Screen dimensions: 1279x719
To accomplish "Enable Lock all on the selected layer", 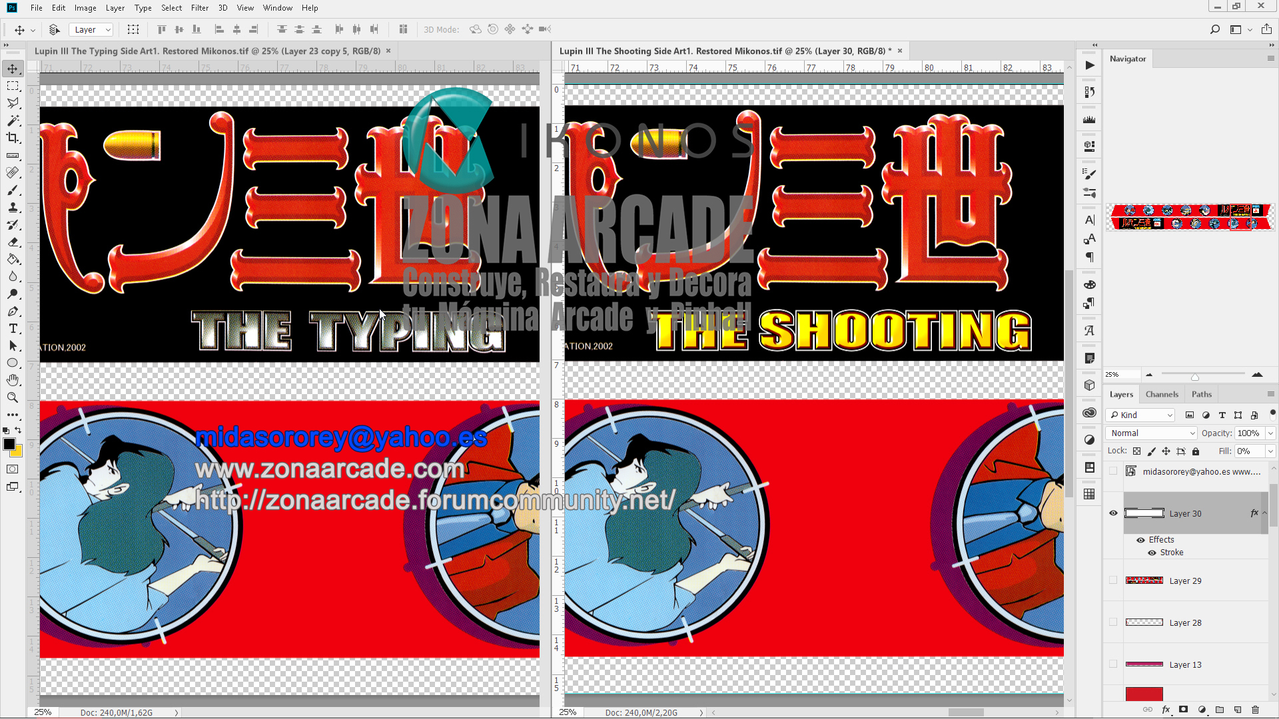I will point(1196,451).
